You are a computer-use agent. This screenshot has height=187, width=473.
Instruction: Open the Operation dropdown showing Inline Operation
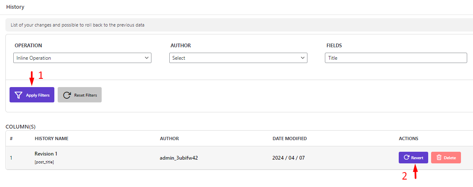click(82, 58)
